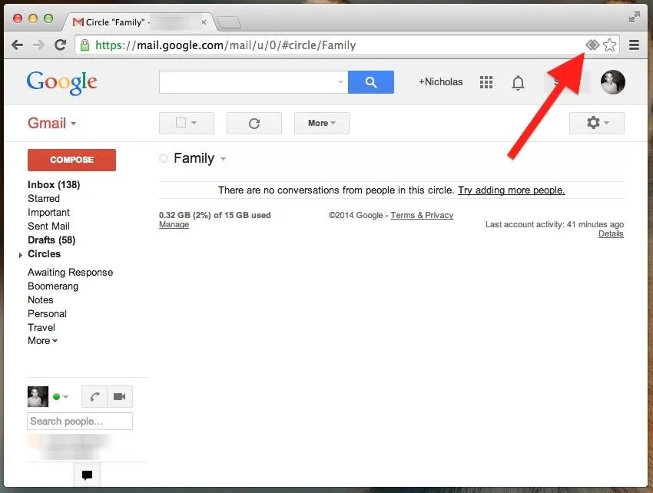Click Try adding more people link
The image size is (653, 493).
tap(512, 190)
